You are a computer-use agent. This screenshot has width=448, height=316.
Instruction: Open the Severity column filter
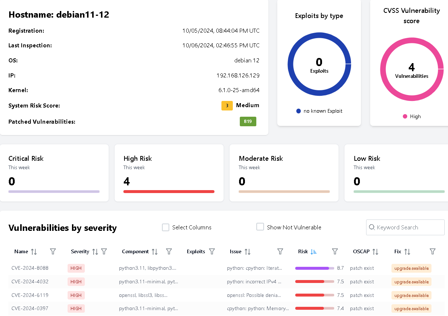[104, 251]
